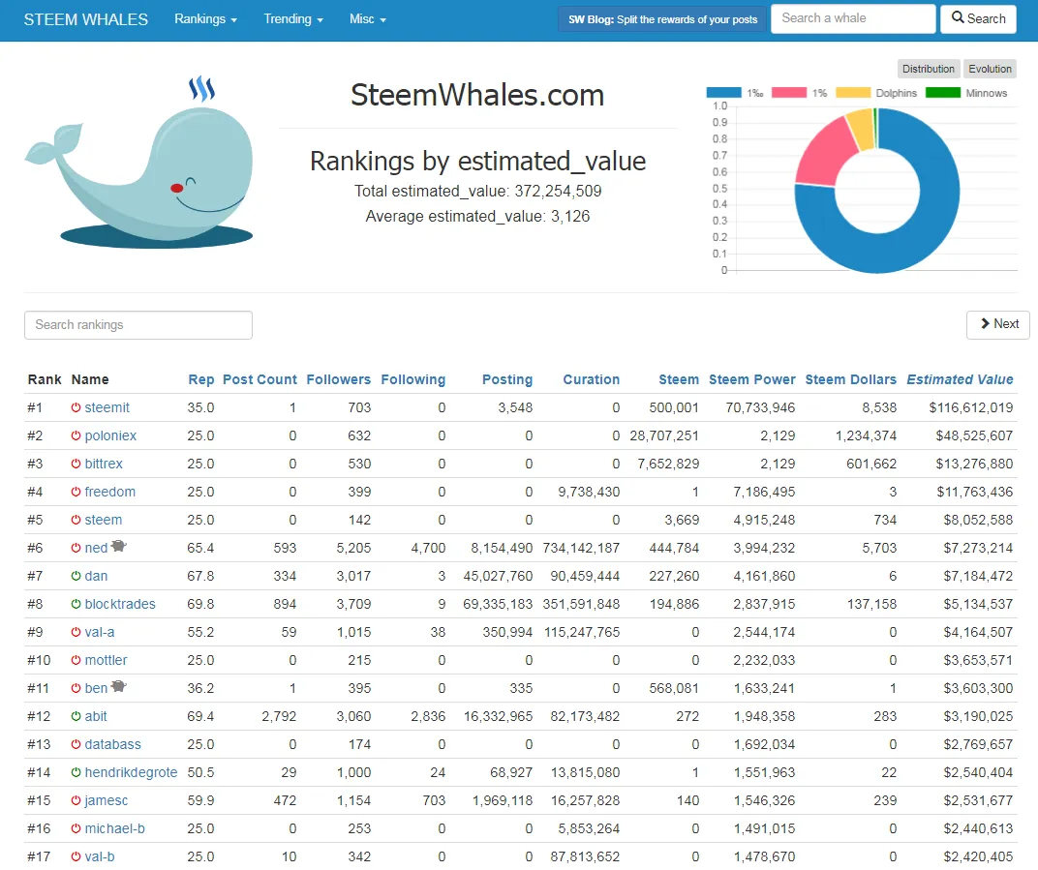Sort table by Followers column
The image size is (1038, 870).
click(338, 379)
